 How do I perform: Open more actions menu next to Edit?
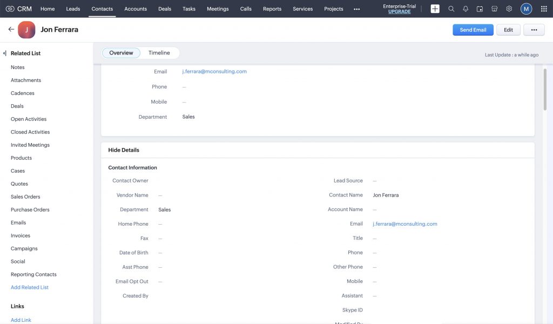coord(534,30)
